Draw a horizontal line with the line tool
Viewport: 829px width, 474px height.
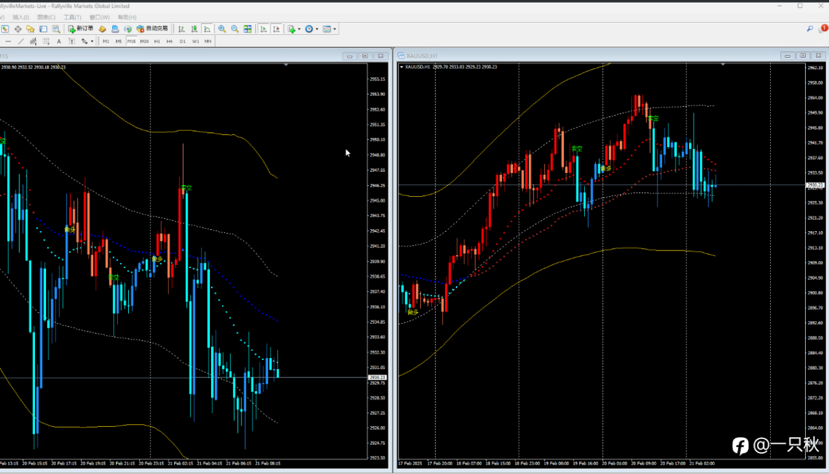click(8, 41)
